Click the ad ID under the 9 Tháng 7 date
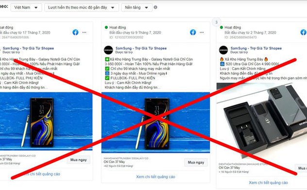This screenshot has width=307, height=190. [x=126, y=37]
